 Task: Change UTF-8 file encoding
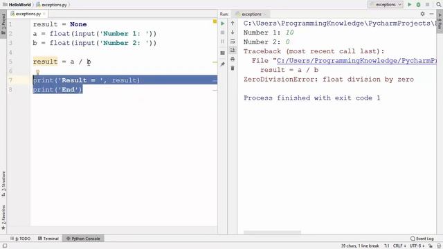click(x=417, y=246)
